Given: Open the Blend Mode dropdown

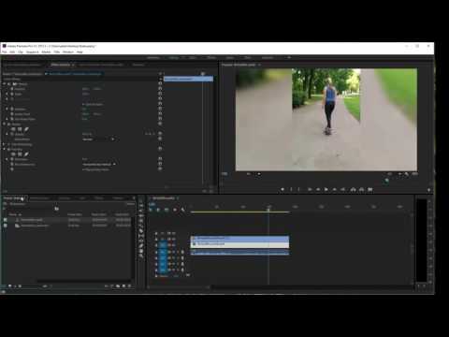Looking at the screenshot, I should 98,139.
